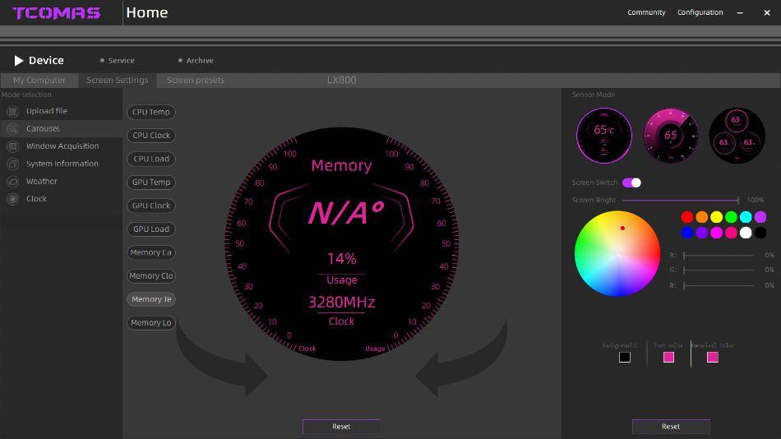The image size is (781, 439).
Task: Choose the Clock mode icon
Action: 12,199
